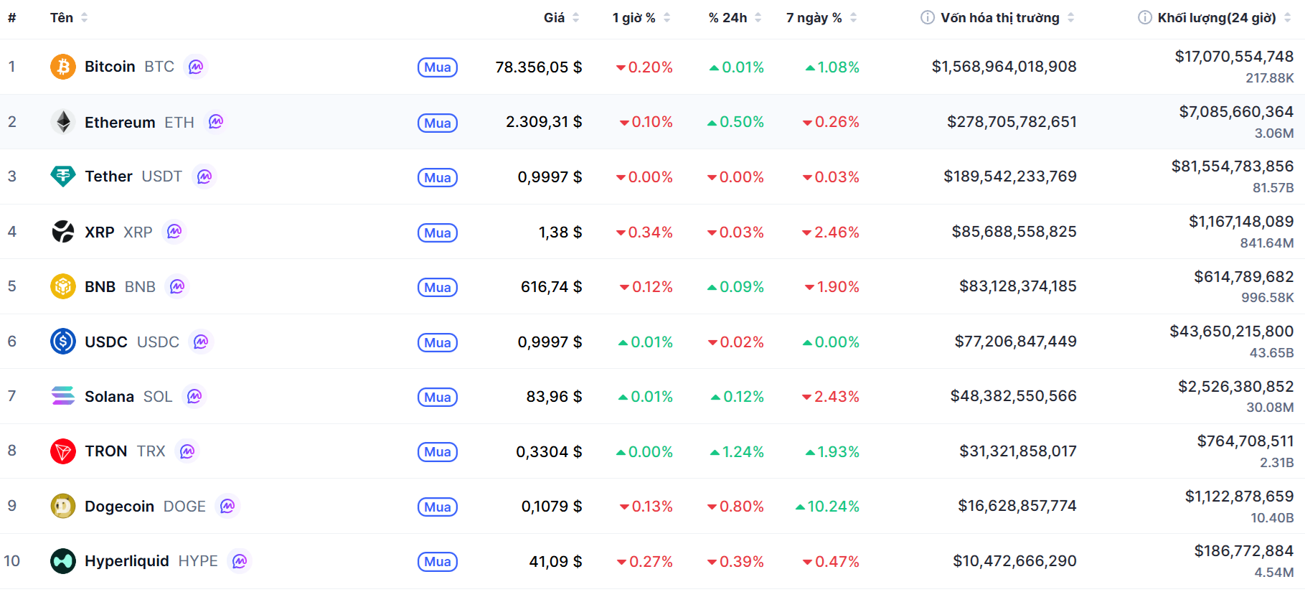The width and height of the screenshot is (1305, 592).
Task: Open the purple badge icon beside ETH
Action: coord(216,122)
